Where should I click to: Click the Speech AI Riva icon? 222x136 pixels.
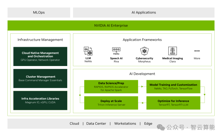[x=116, y=51]
